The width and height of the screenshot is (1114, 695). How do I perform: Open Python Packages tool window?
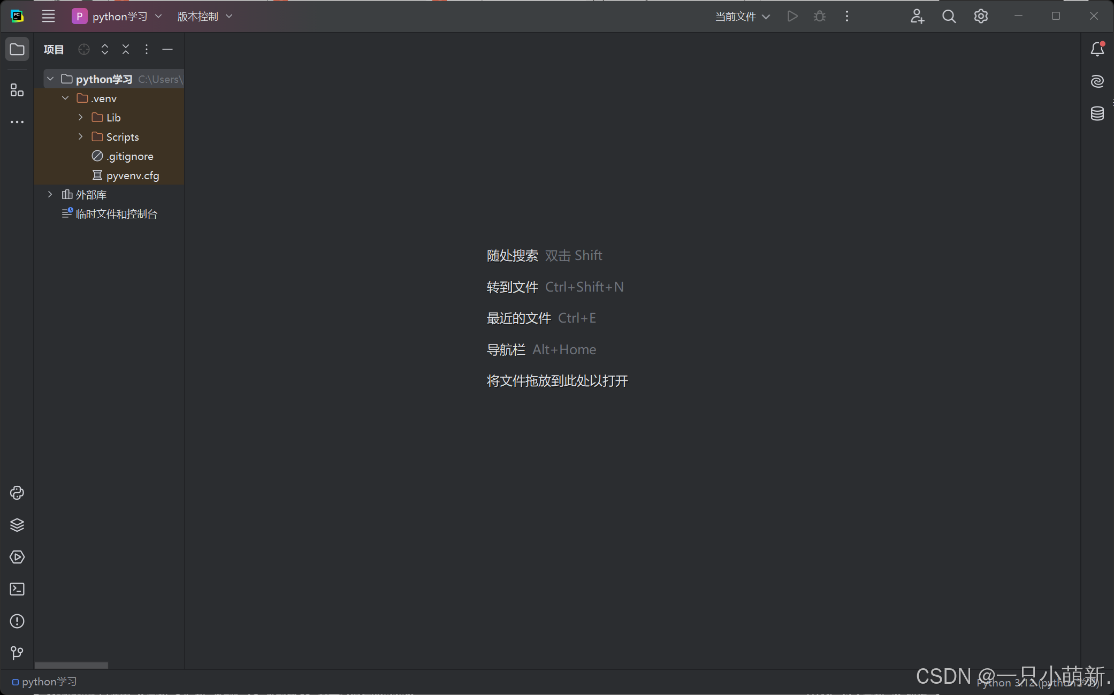pos(17,525)
